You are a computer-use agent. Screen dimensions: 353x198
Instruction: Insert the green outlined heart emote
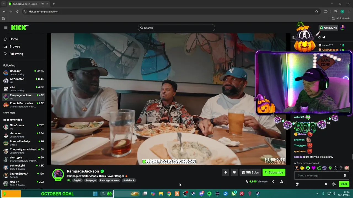coord(319,168)
